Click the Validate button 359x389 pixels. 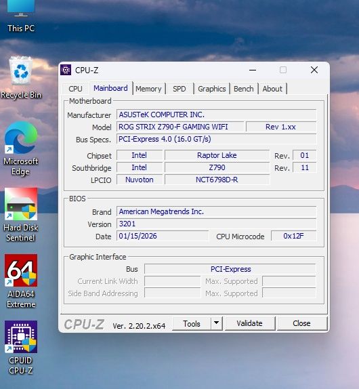coord(250,323)
